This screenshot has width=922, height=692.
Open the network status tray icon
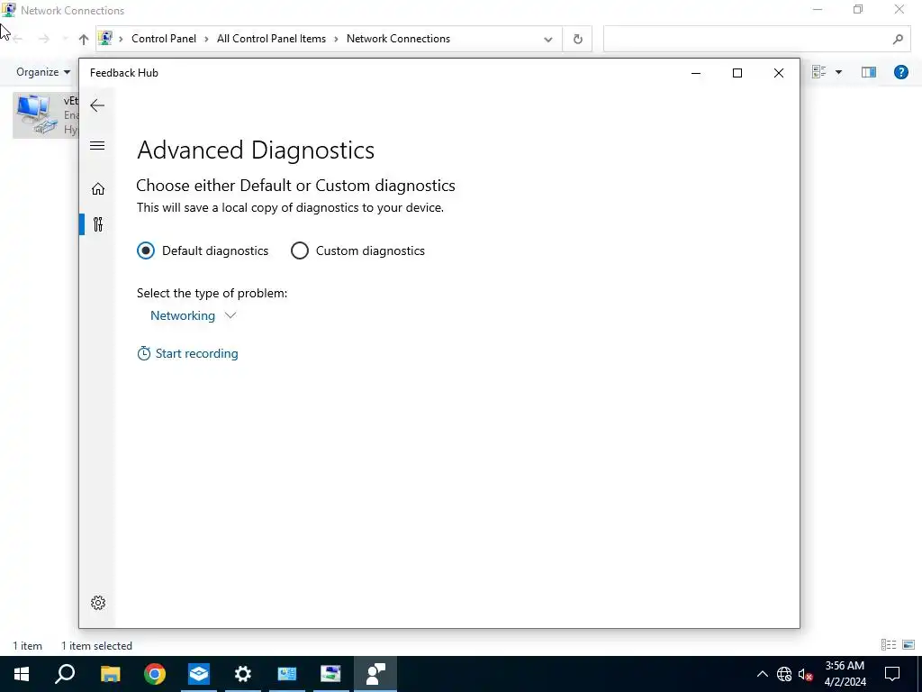point(784,674)
